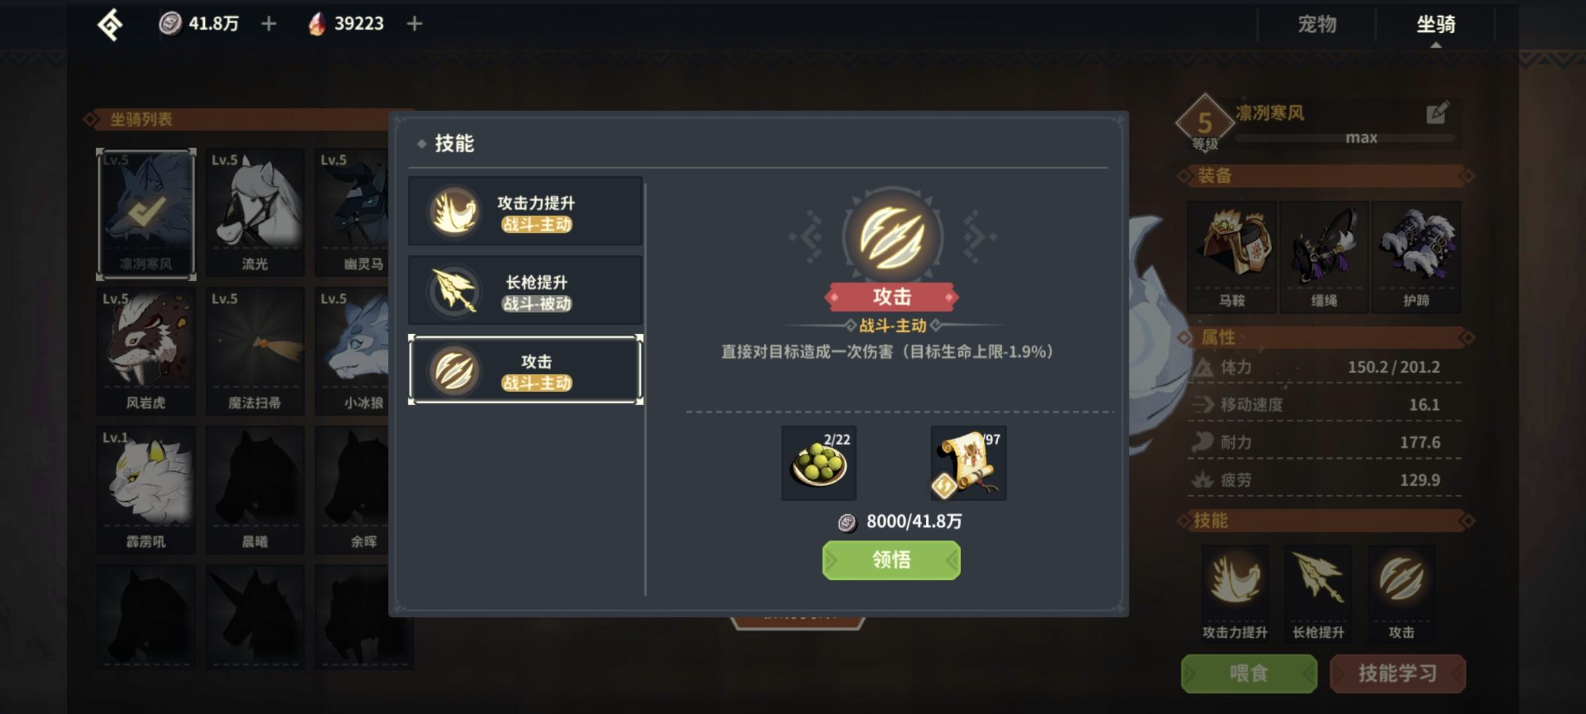This screenshot has height=714, width=1586.
Task: Select 长枪提升 passive skill entry
Action: click(525, 290)
